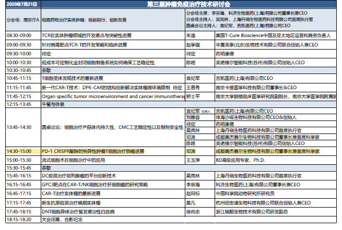Click topic "TCR在实体肿瘤领域的开发难点与突破性进展"

tap(87, 35)
